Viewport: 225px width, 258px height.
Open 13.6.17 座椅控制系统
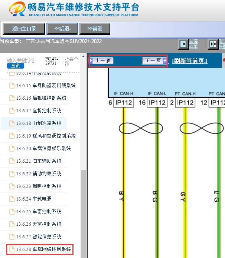pos(39,111)
